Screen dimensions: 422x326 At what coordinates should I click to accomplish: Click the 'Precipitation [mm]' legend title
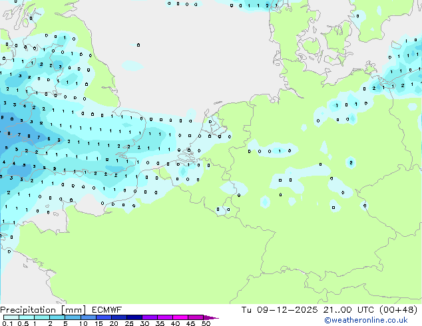click(x=43, y=310)
